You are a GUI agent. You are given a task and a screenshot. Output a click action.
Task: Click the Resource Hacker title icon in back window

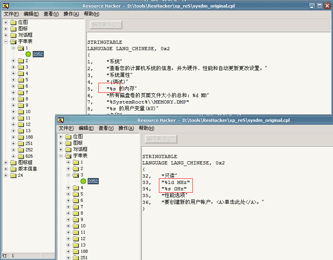pos(6,6)
